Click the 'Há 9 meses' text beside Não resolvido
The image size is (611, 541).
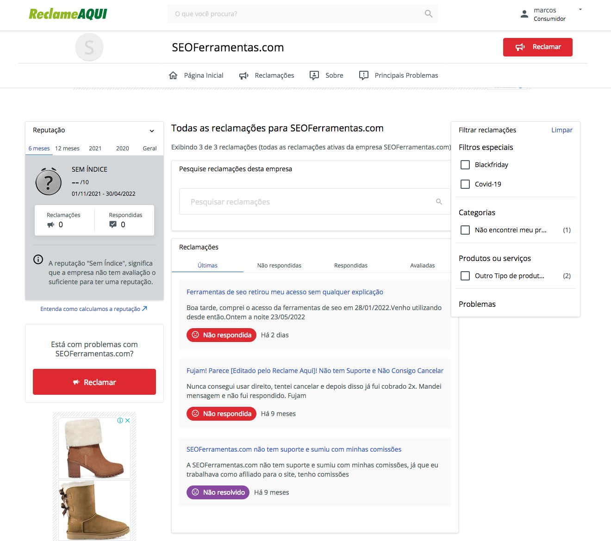272,492
